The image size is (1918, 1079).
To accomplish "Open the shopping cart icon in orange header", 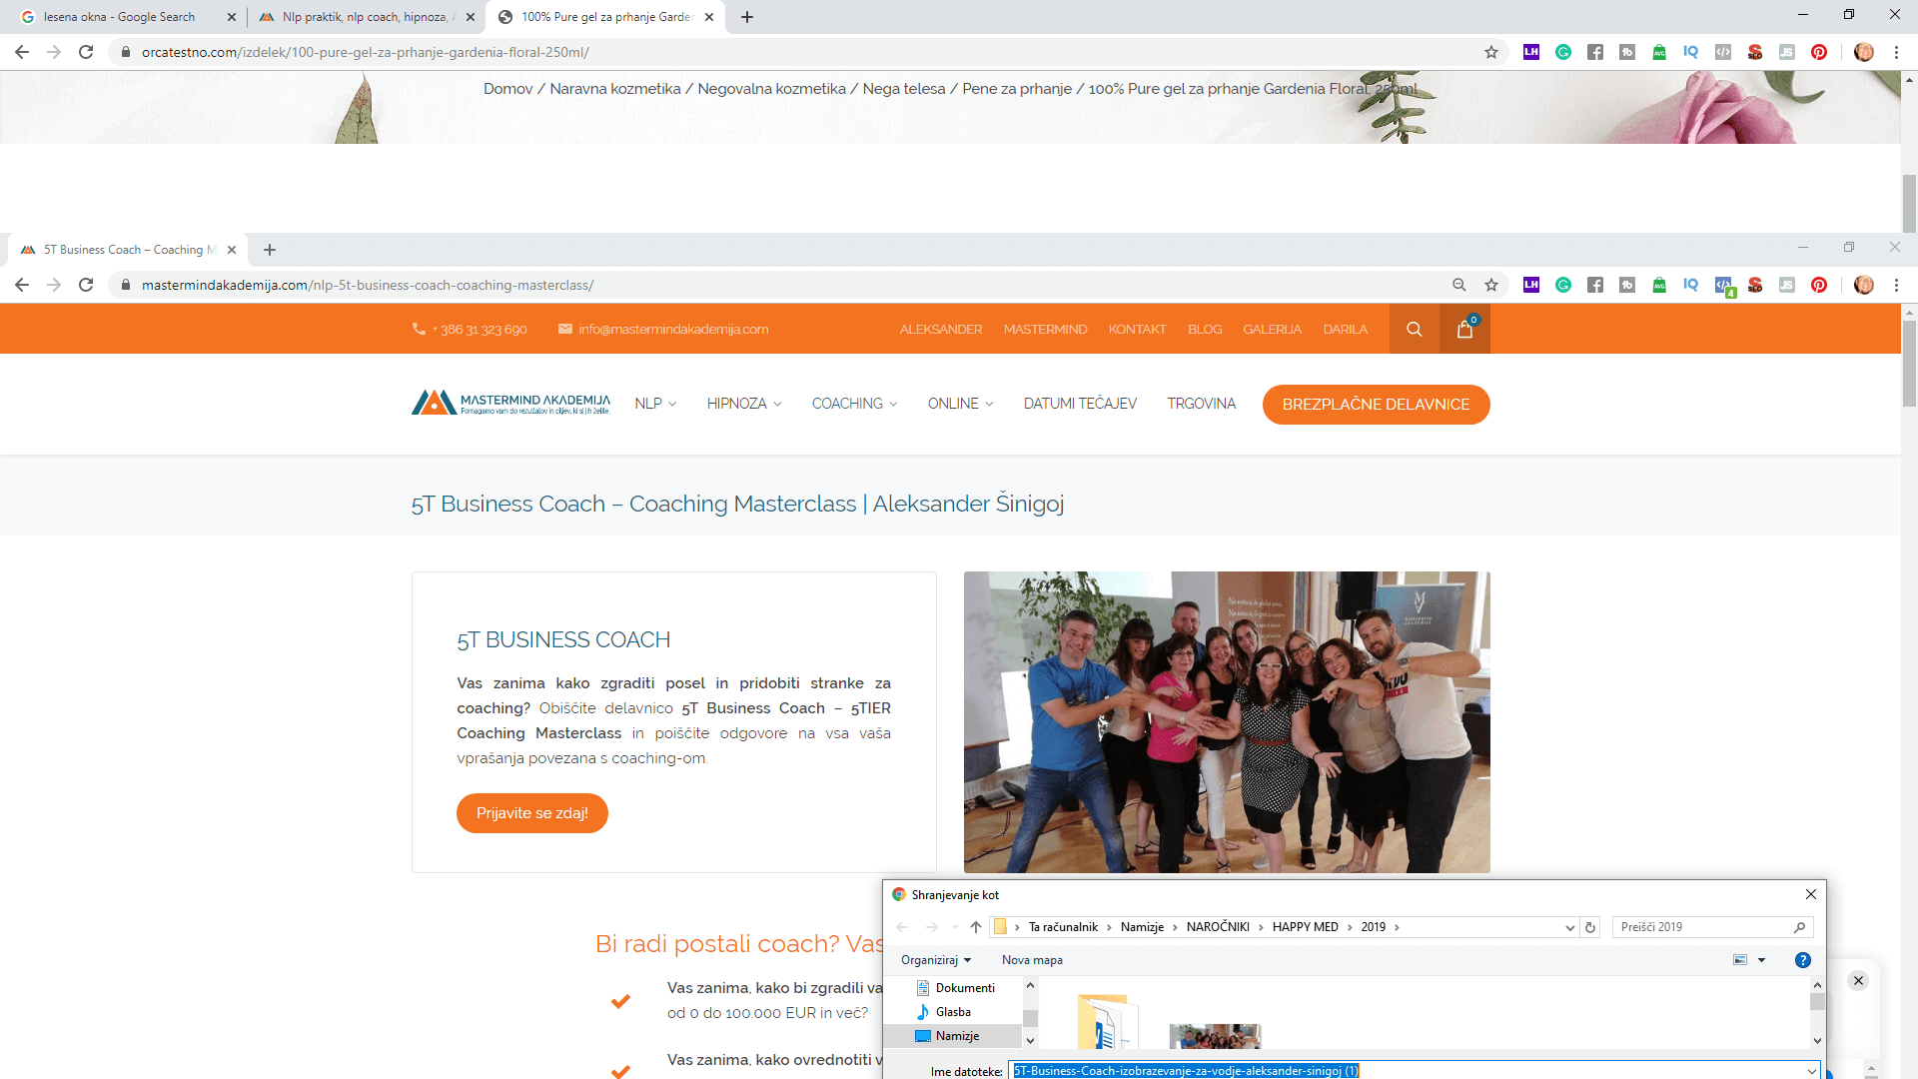I will (1464, 330).
